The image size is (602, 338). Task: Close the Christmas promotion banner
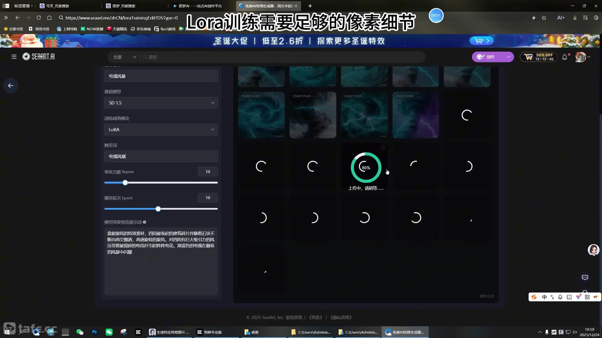click(592, 41)
